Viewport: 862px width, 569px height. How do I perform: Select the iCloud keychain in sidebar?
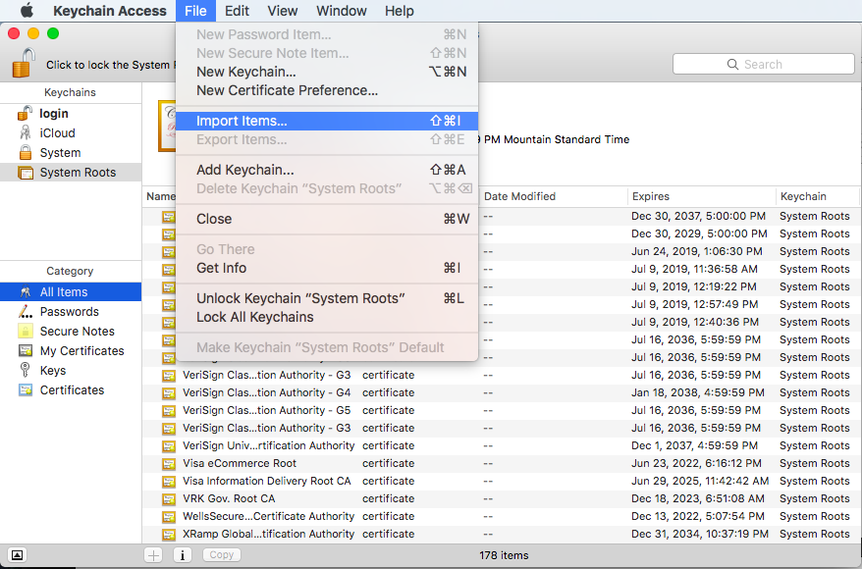(57, 133)
